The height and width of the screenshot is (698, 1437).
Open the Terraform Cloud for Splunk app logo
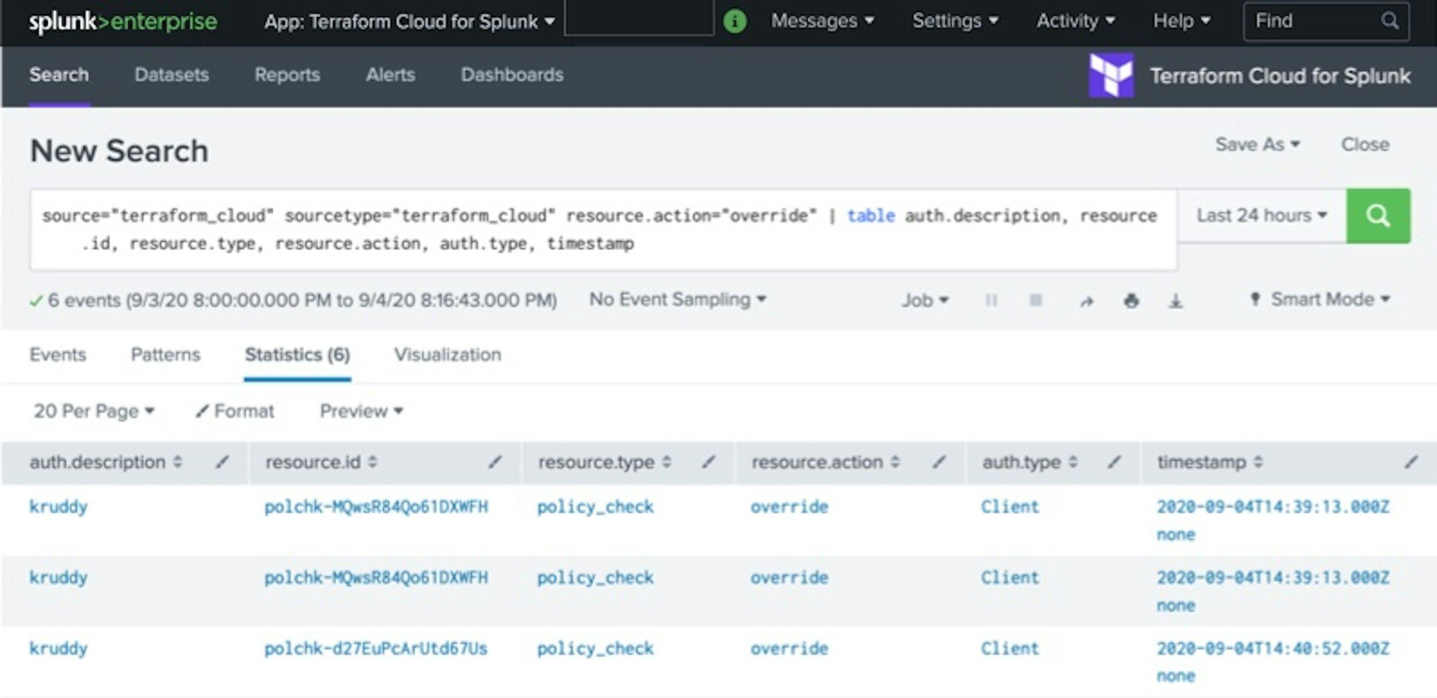click(1112, 75)
